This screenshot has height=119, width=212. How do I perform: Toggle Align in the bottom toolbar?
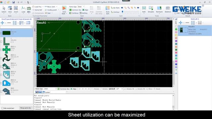pyautogui.click(x=74, y=89)
